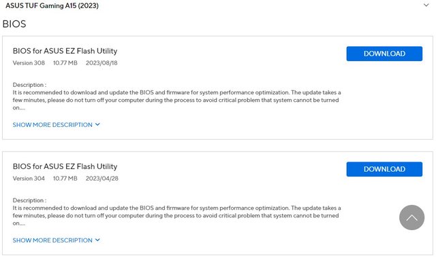Show more description for Version 308
The image size is (436, 258).
tap(52, 125)
